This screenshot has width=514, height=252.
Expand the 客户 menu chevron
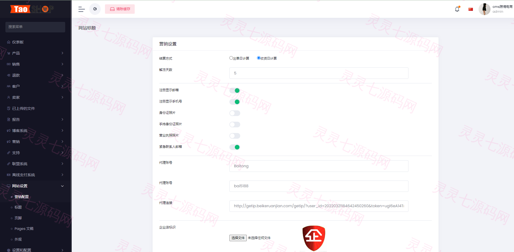(x=62, y=86)
